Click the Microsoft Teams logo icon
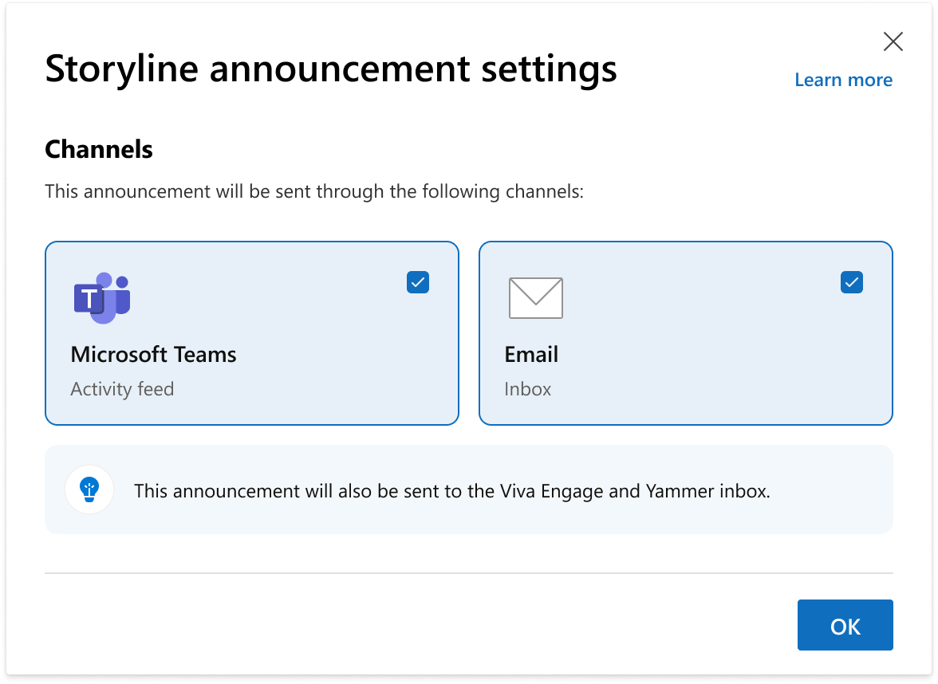Screen dimensions: 938x684 tap(102, 298)
